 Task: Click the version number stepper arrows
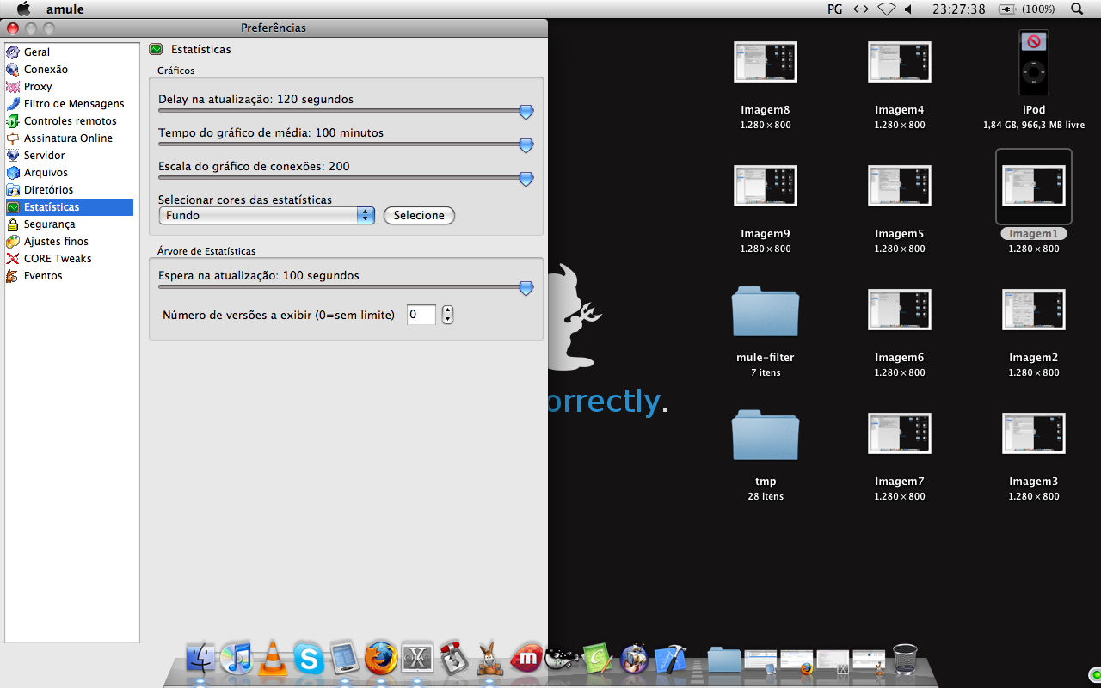point(447,315)
